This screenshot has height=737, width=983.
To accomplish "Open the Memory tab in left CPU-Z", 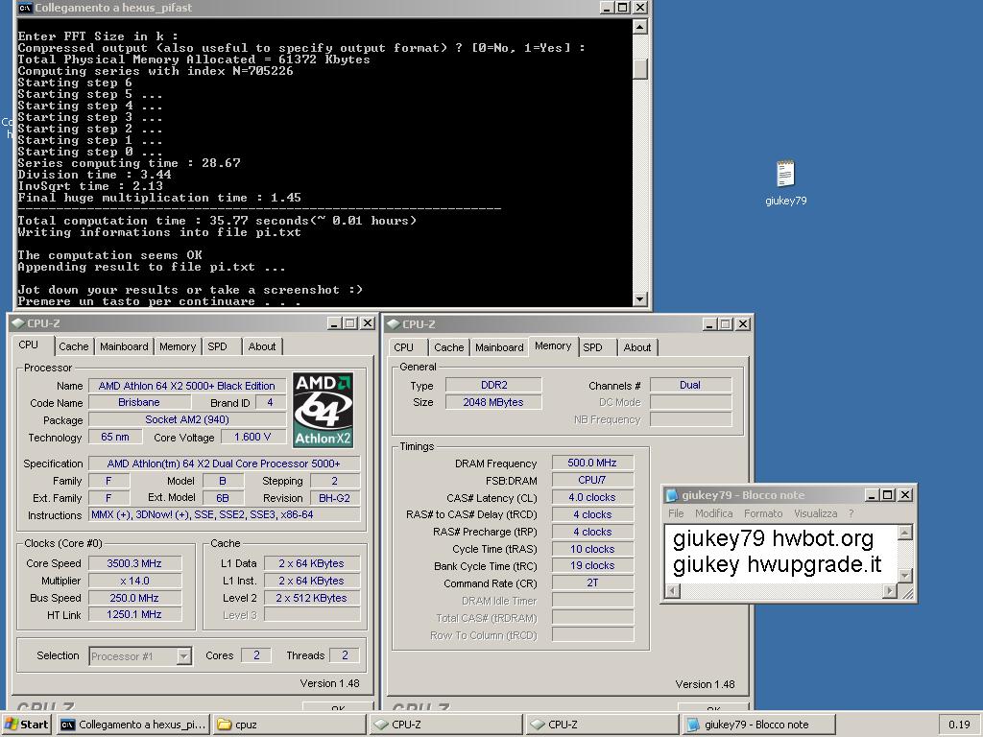I will [x=178, y=346].
